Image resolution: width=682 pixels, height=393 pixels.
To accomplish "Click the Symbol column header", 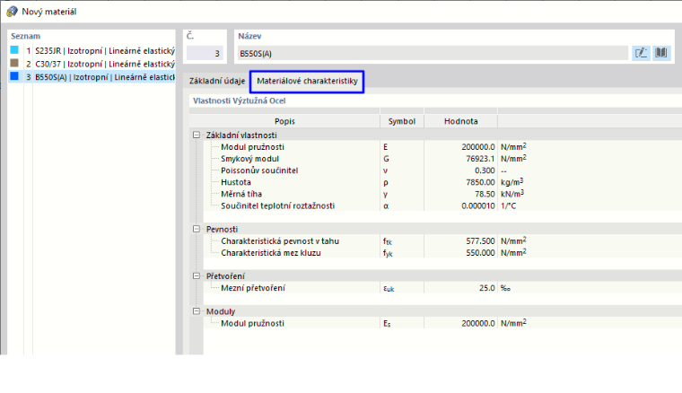I will click(x=402, y=121).
